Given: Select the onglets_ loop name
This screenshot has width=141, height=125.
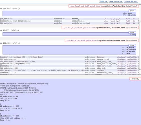Looking at the screenshot, I should point(101,70).
